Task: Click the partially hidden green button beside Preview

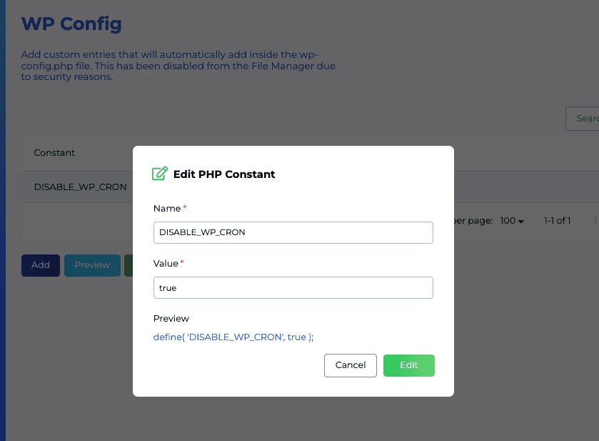Action: pyautogui.click(x=129, y=265)
